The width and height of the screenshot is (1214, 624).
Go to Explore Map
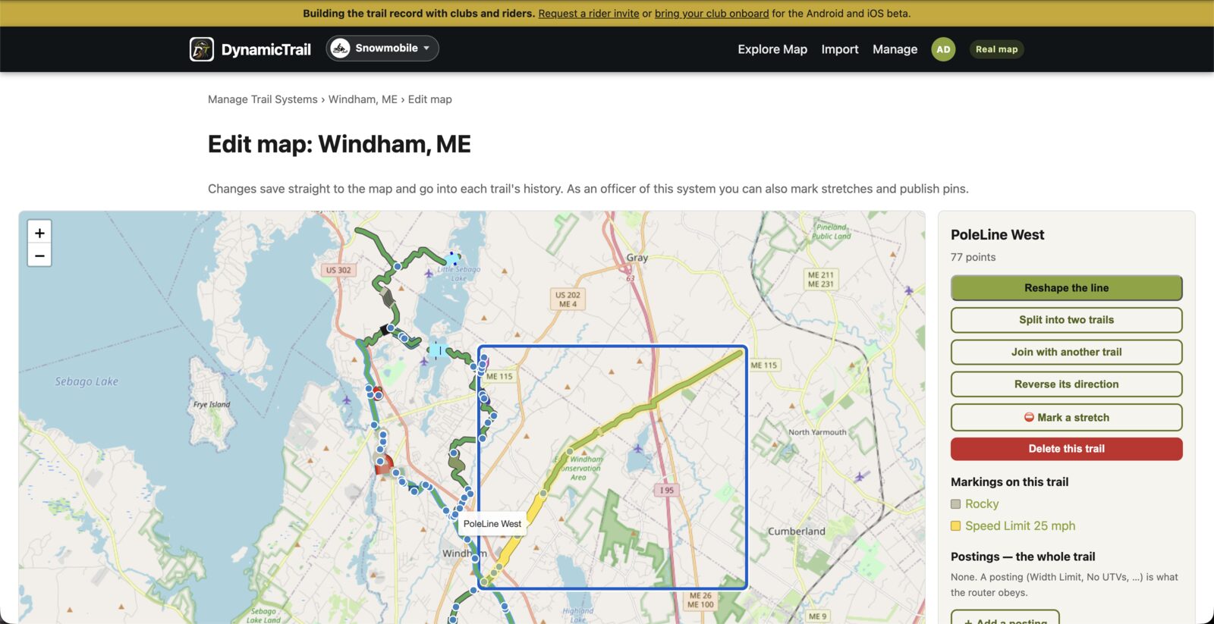click(x=772, y=49)
